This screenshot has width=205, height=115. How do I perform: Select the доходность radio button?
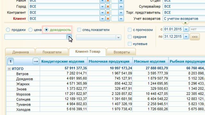[46, 30]
